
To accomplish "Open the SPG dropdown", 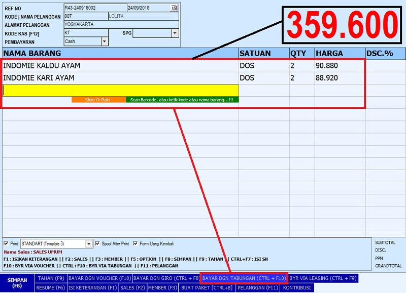I will (175, 33).
